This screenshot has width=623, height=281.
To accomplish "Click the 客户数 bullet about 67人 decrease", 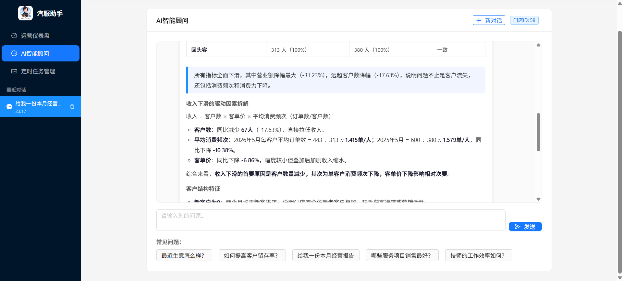I will pos(260,130).
